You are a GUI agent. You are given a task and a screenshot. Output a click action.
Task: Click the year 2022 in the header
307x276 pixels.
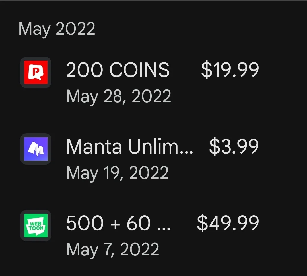point(75,29)
